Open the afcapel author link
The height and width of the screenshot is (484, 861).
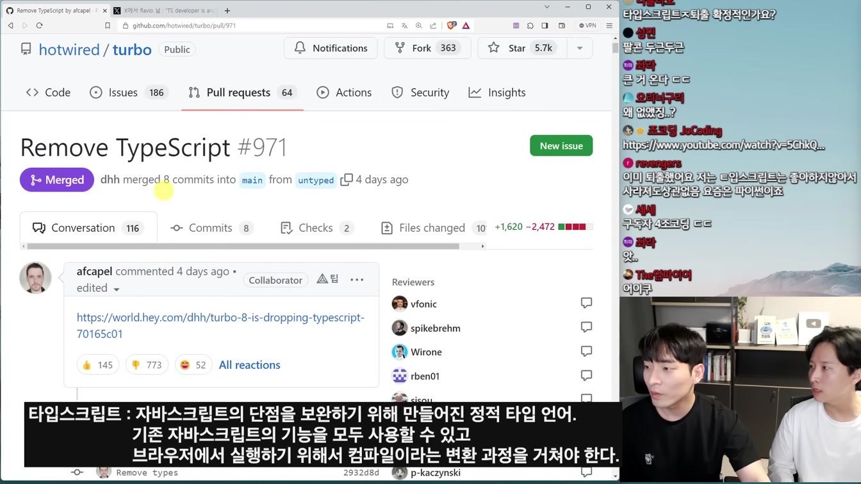(x=94, y=271)
